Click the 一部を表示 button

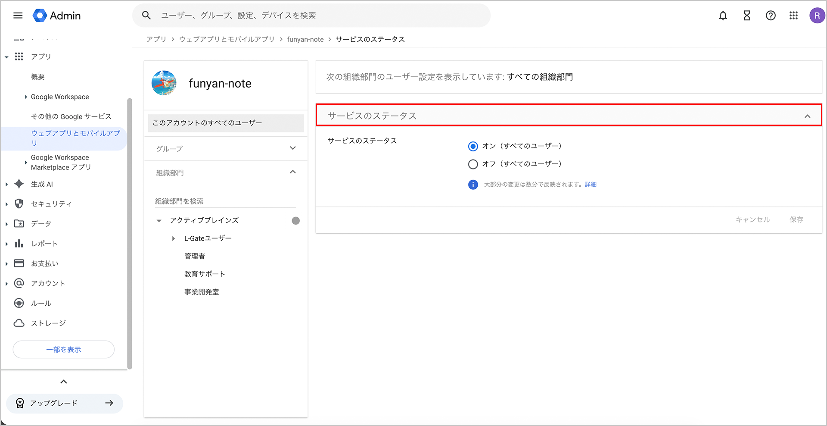coord(64,350)
